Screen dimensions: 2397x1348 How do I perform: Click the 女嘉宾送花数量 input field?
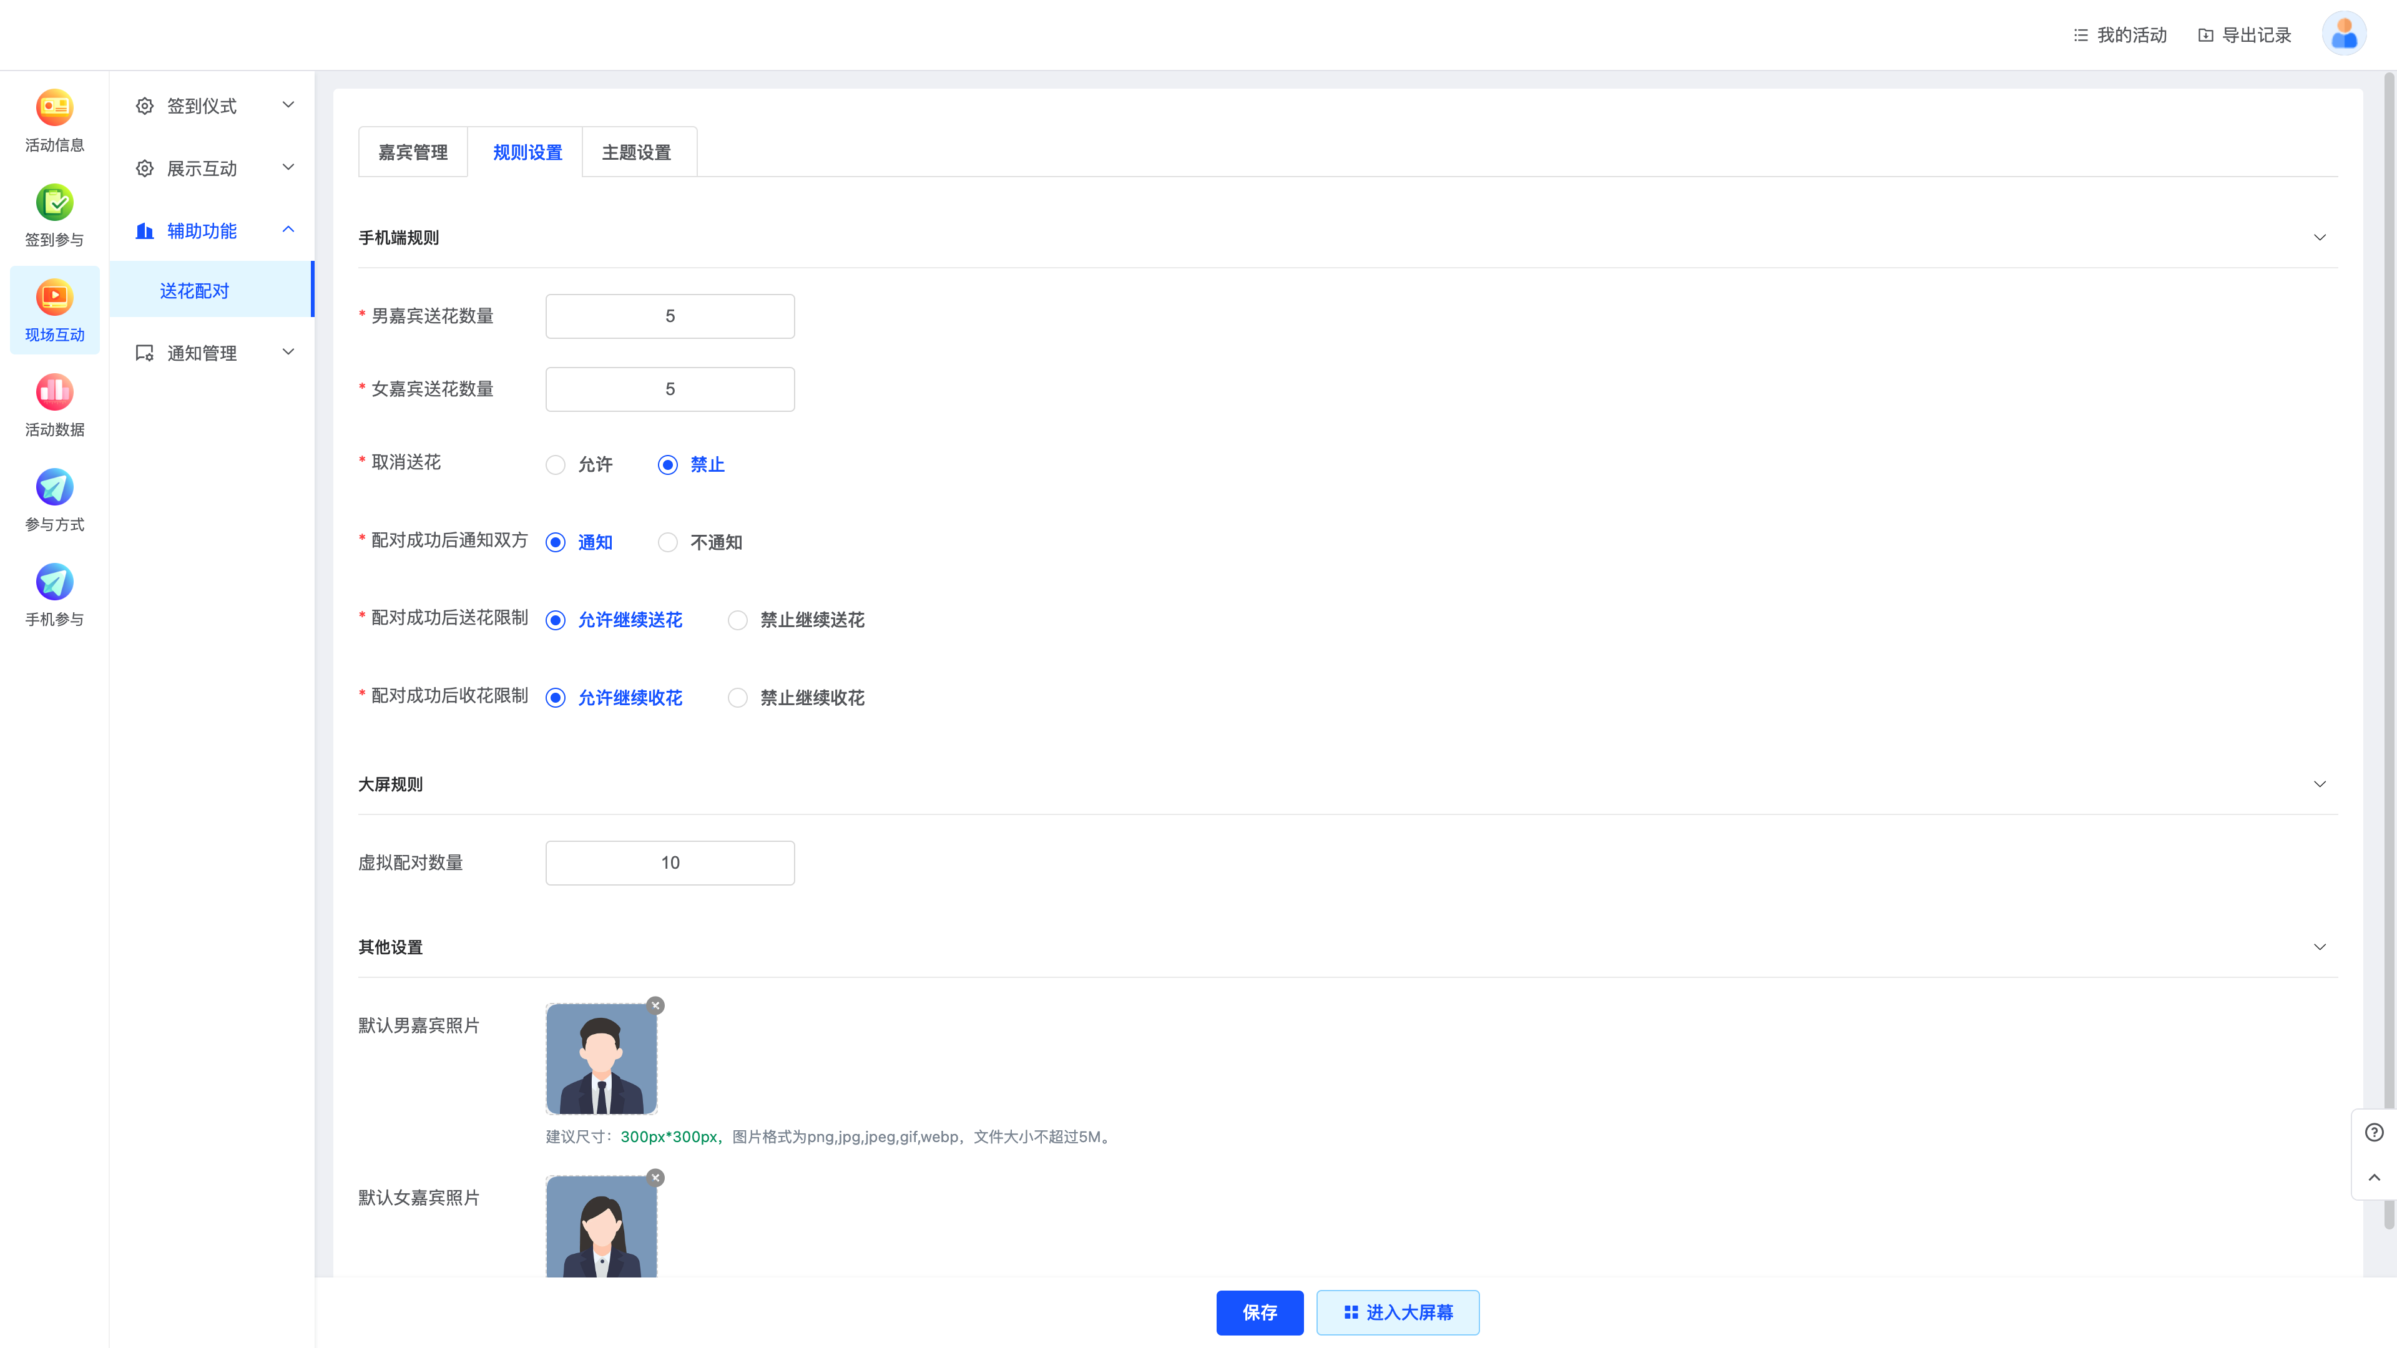670,389
